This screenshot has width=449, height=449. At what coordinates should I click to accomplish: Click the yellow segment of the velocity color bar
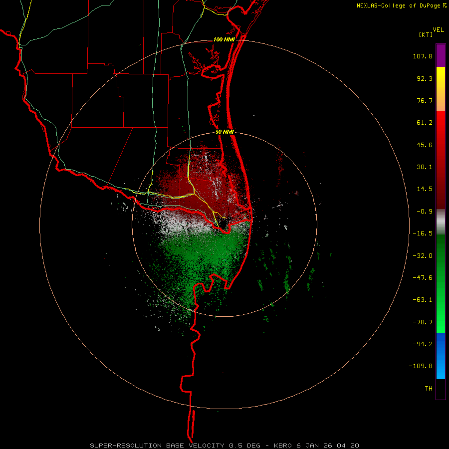coord(441,89)
